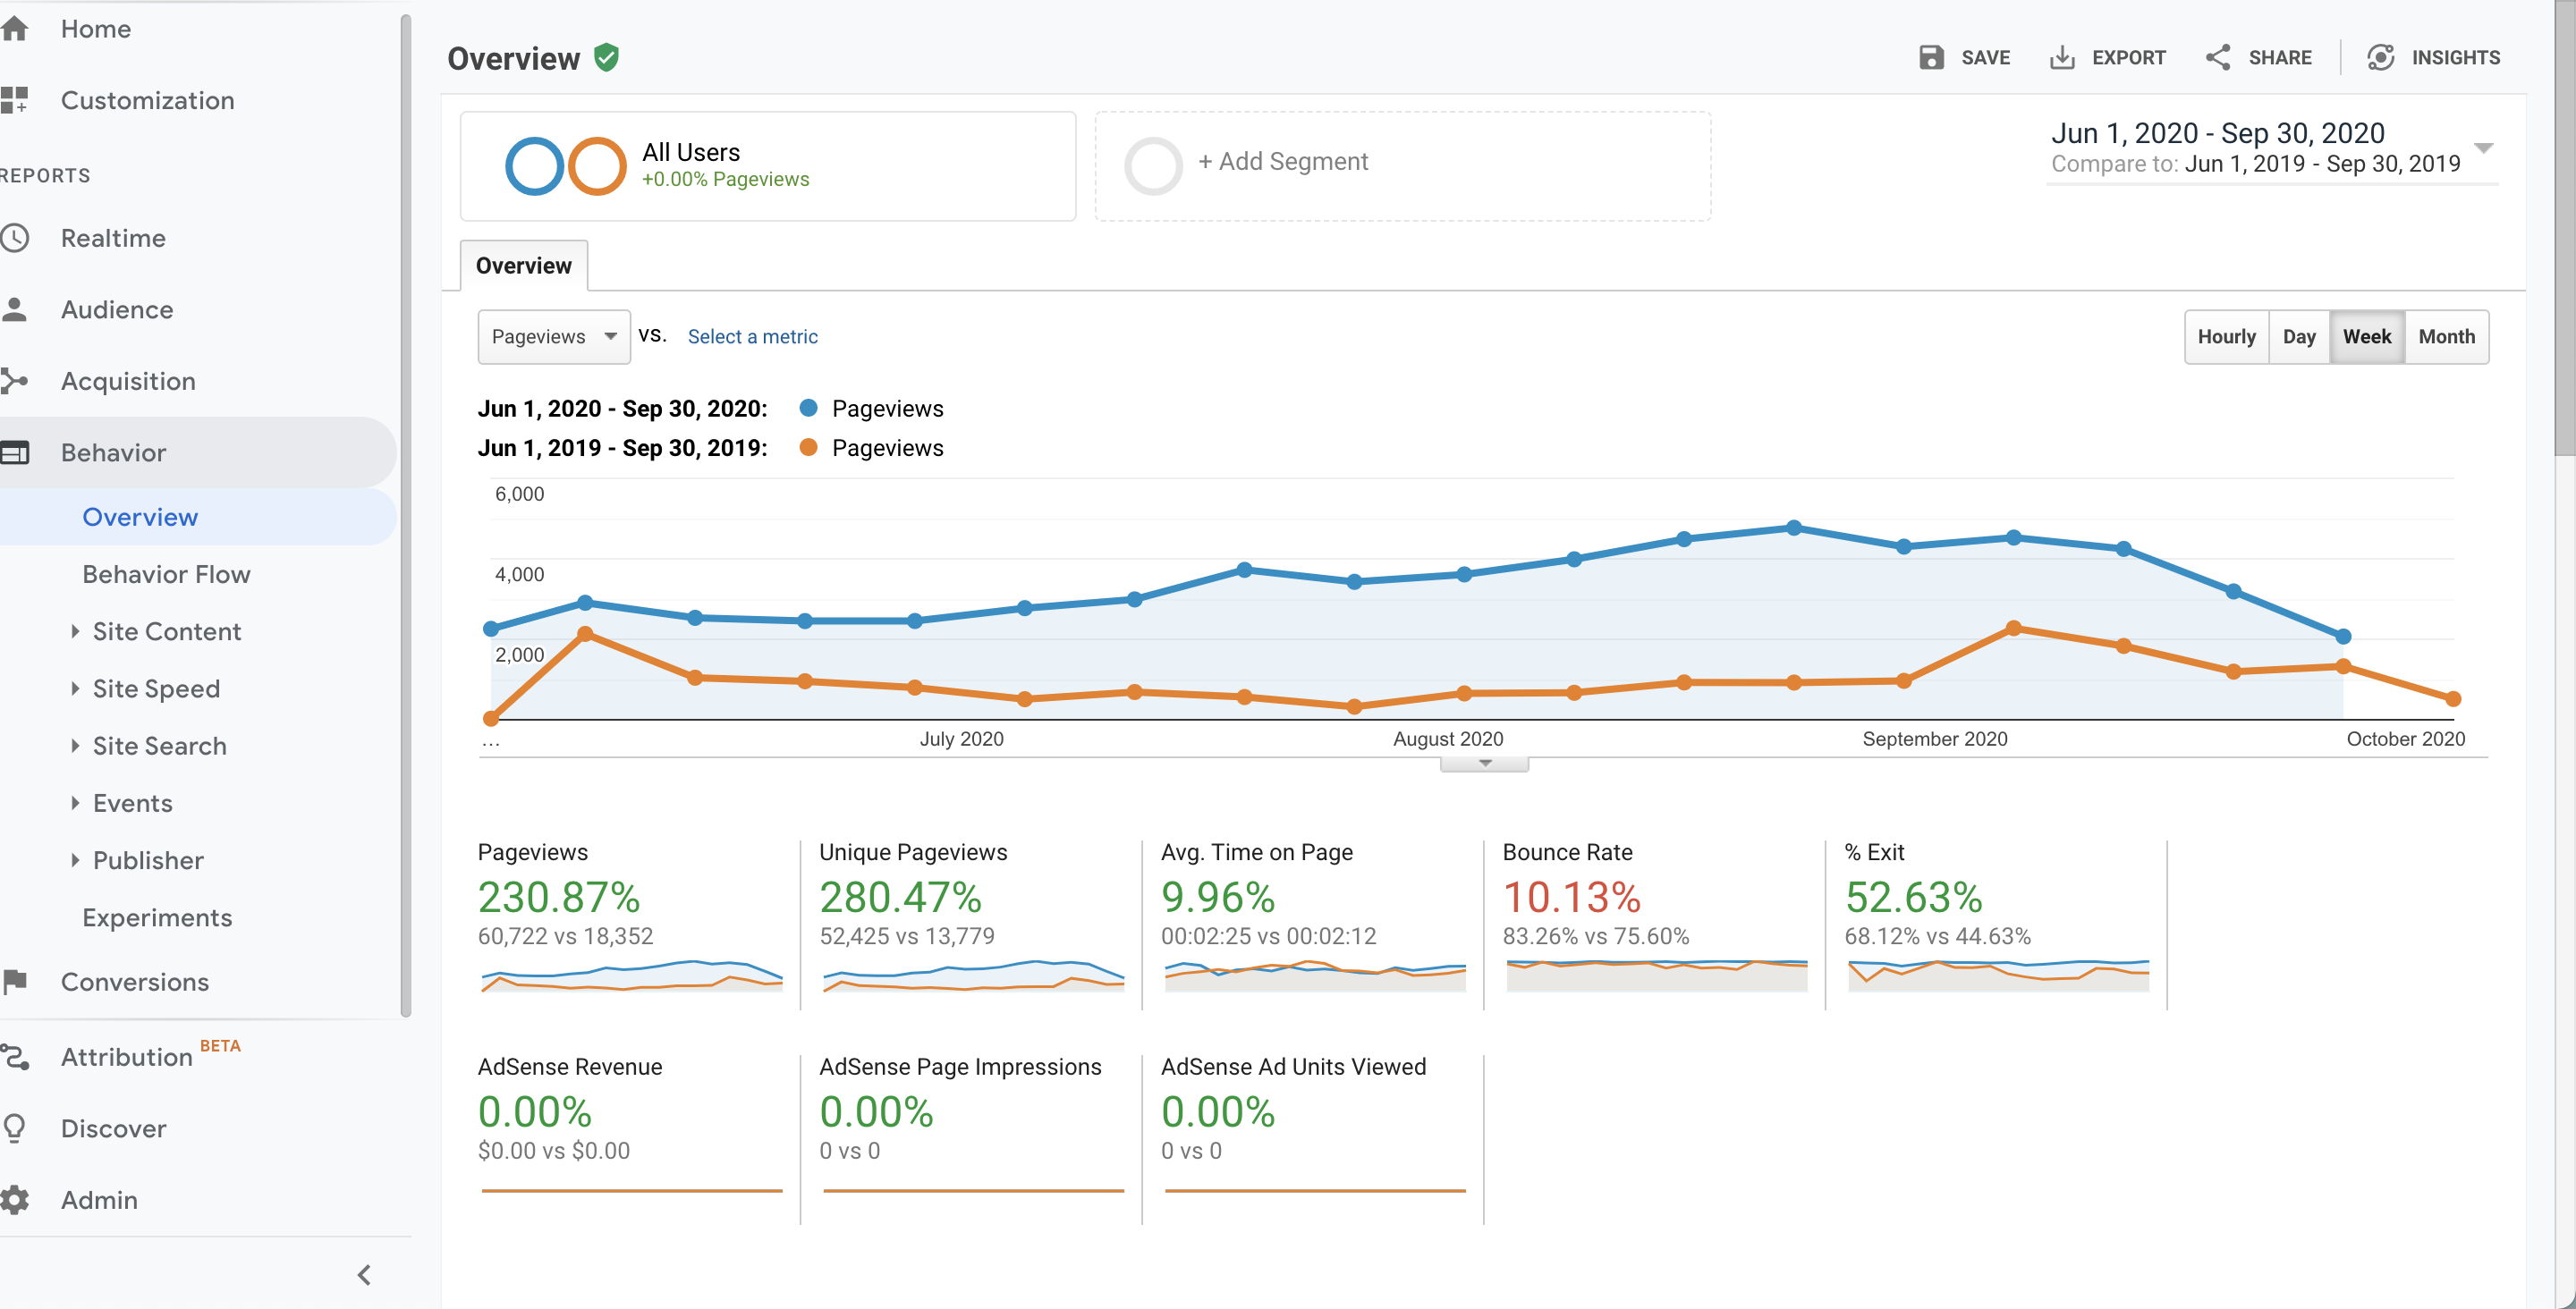Click the Discover lightbulb icon
Image resolution: width=2576 pixels, height=1309 pixels.
pyautogui.click(x=15, y=1128)
